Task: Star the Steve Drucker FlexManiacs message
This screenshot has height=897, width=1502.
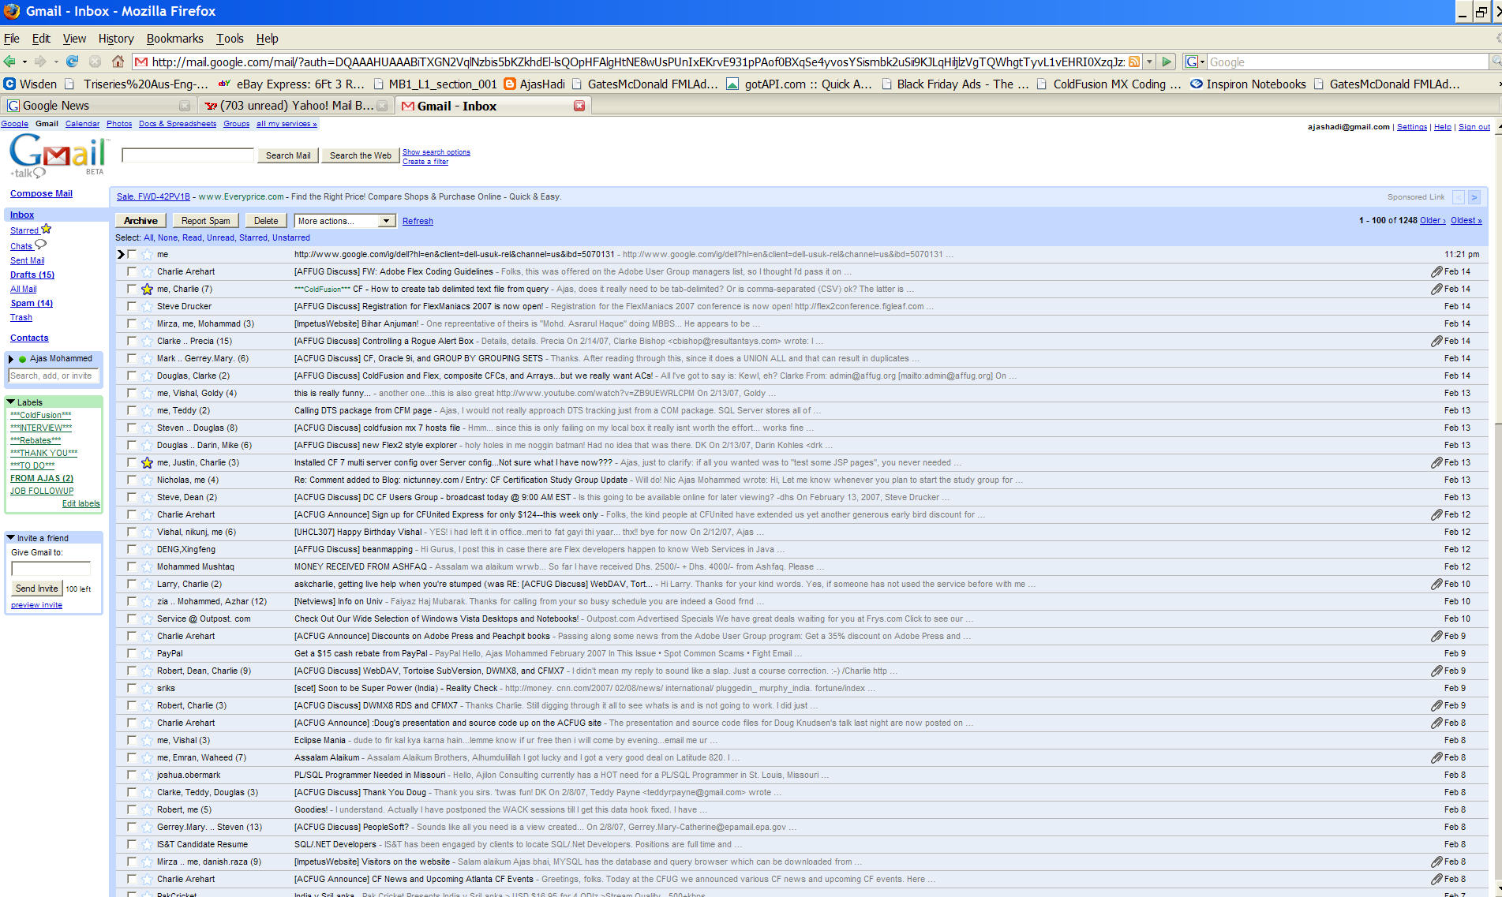Action: [x=147, y=306]
